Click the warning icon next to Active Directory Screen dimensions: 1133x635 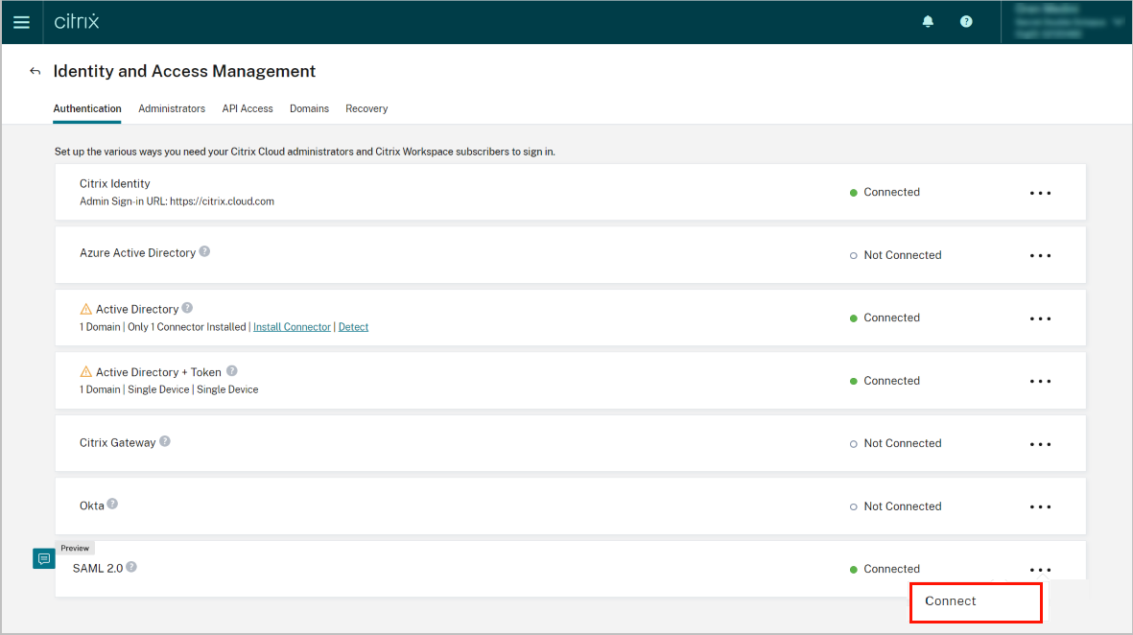click(x=85, y=309)
